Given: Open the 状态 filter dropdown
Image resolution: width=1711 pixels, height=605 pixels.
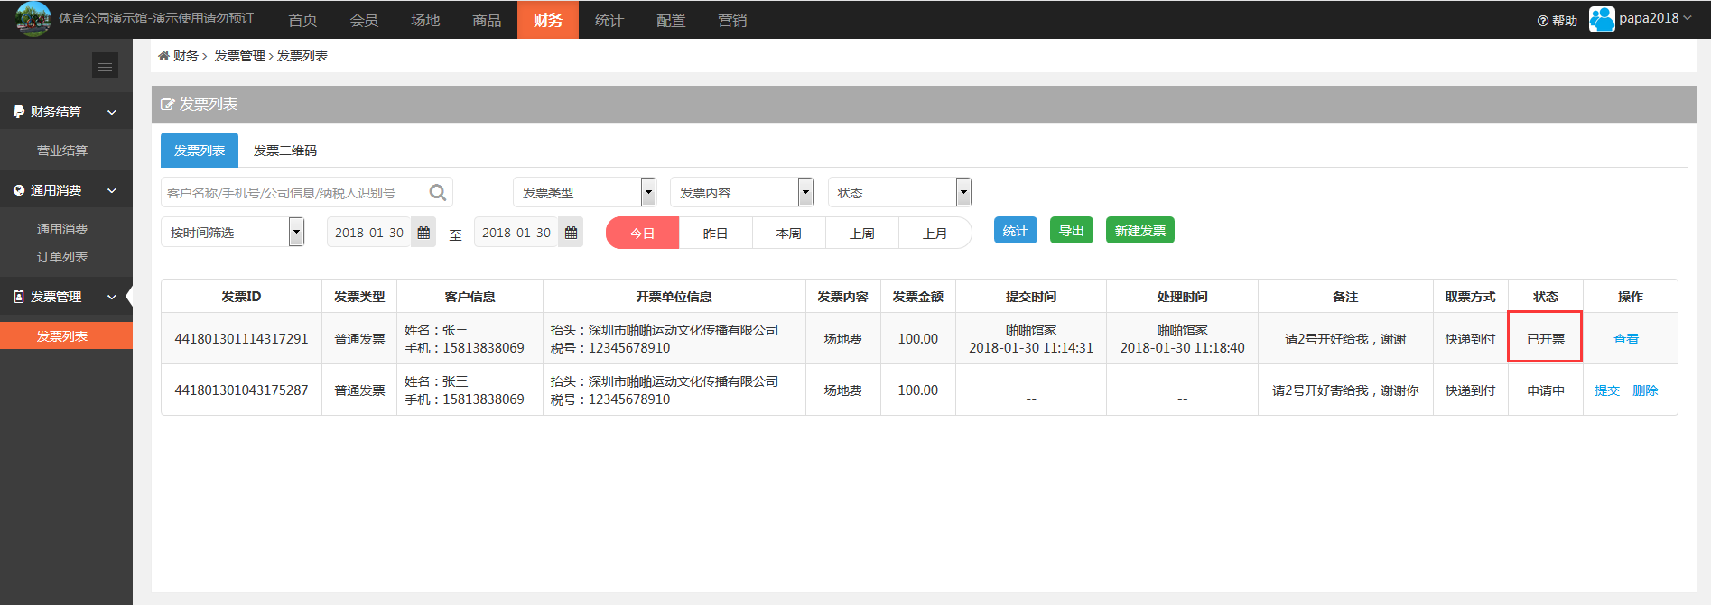Looking at the screenshot, I should click(x=899, y=192).
